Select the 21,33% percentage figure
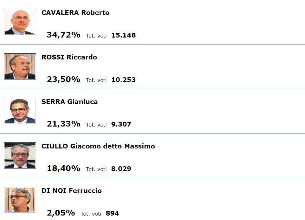The width and height of the screenshot is (305, 220). coord(63,124)
